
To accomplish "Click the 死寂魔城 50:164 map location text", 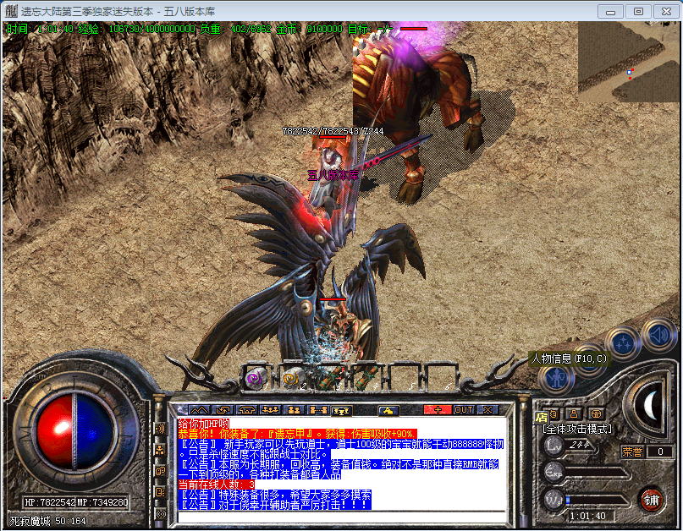I will [x=48, y=521].
